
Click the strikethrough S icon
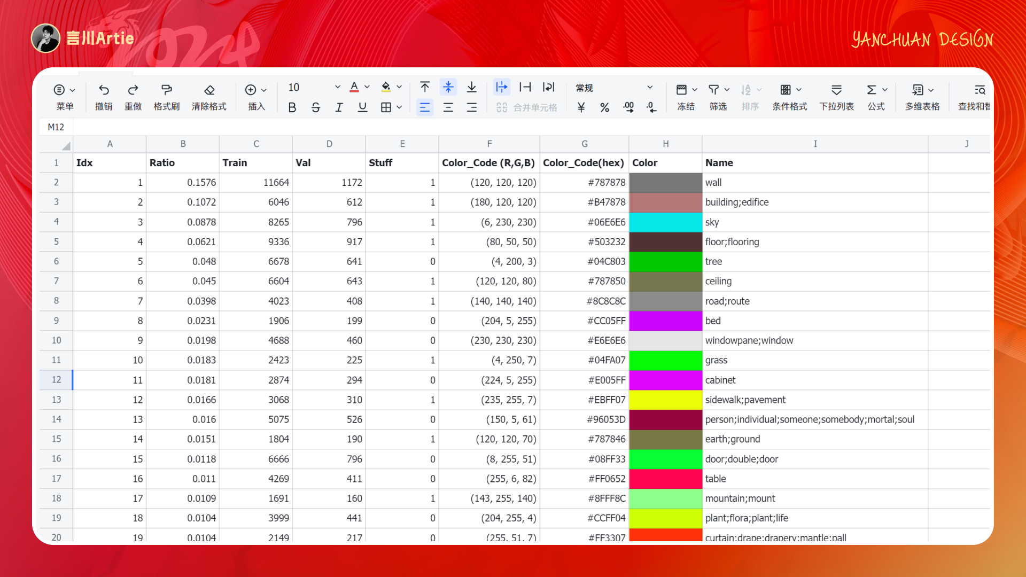315,107
